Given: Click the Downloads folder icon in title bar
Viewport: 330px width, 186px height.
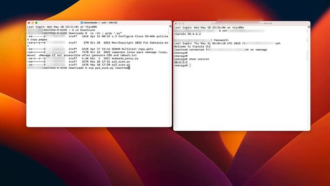Looking at the screenshot, I should pos(82,23).
